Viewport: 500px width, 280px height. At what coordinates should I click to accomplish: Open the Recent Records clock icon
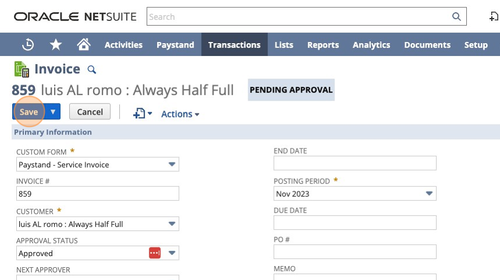coord(28,45)
